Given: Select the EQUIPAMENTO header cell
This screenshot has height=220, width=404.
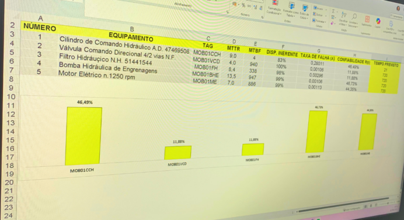Looking at the screenshot, I should [131, 37].
